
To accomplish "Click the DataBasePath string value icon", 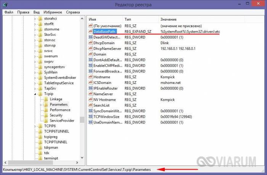I will click(90, 31).
